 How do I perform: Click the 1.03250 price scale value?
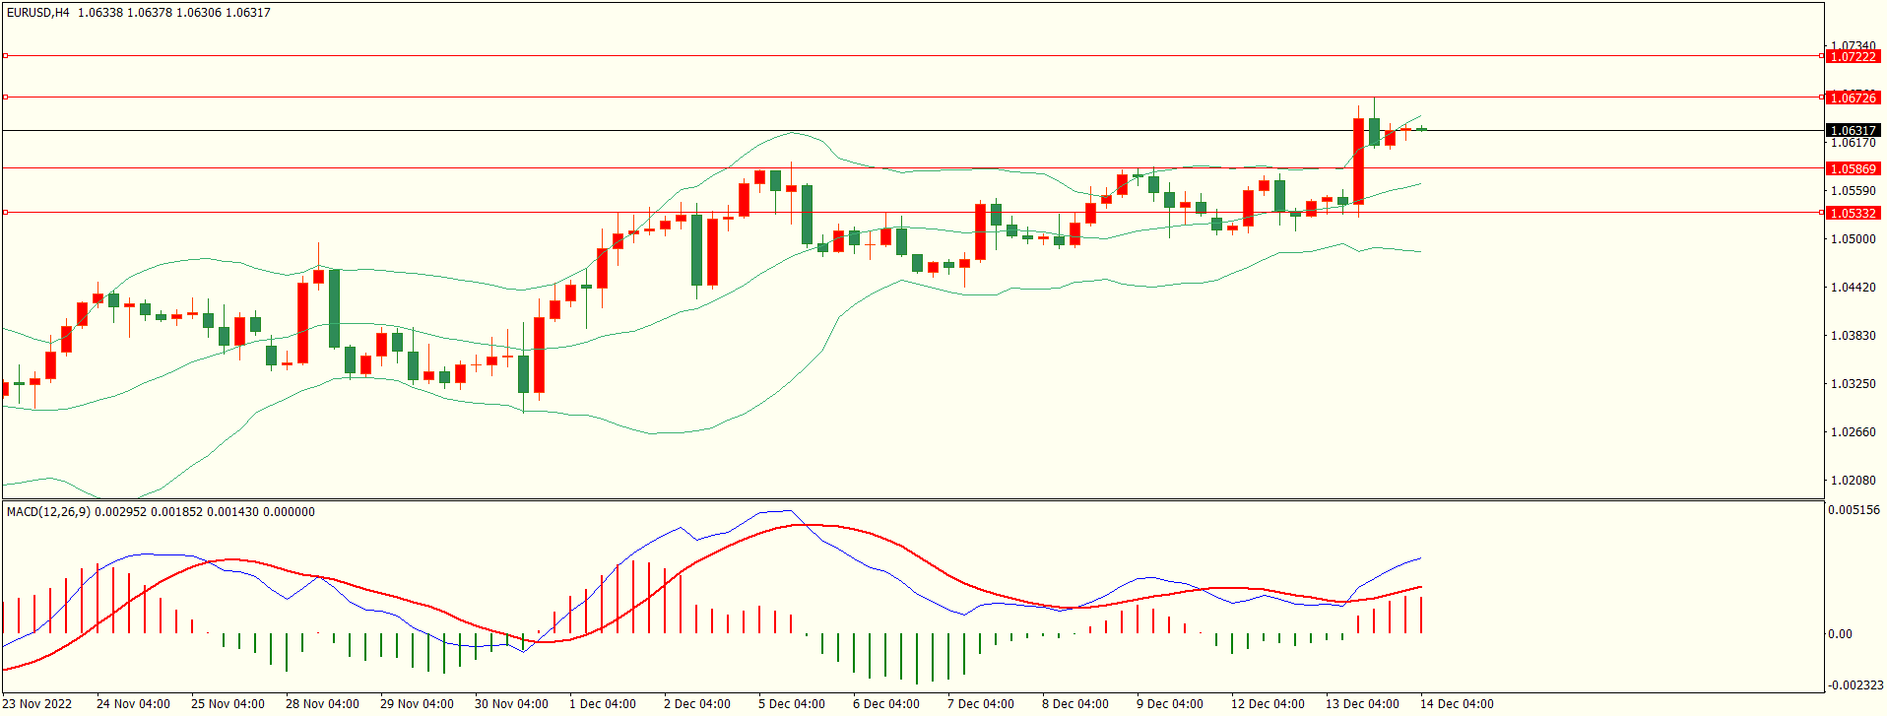click(x=1853, y=384)
